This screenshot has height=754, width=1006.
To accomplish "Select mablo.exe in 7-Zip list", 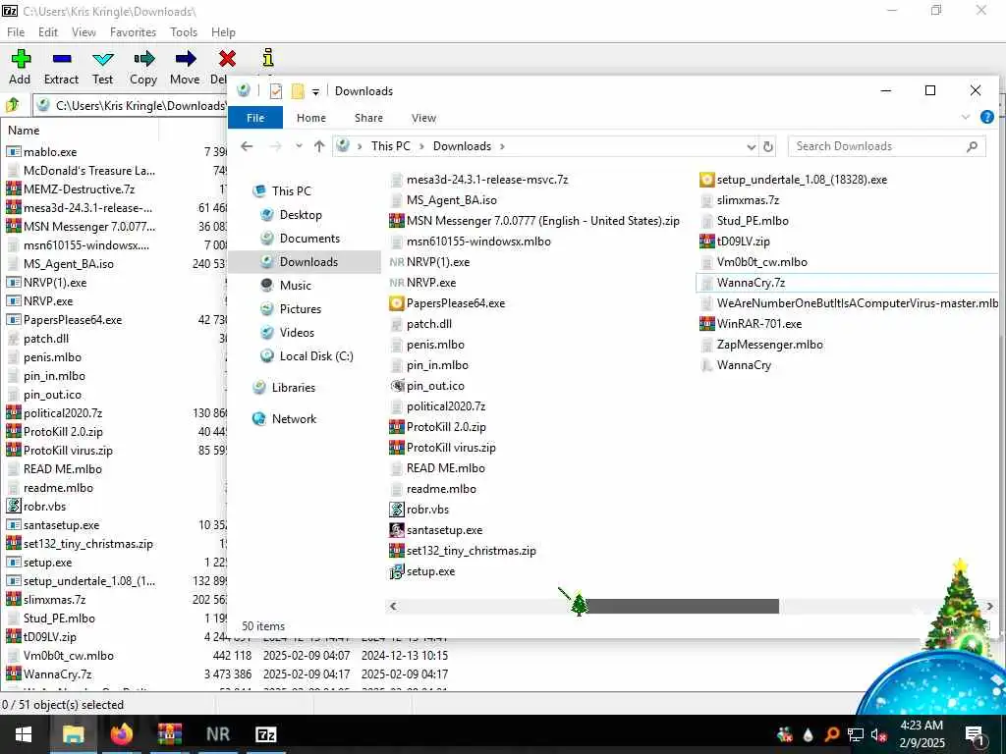I will click(x=41, y=152).
